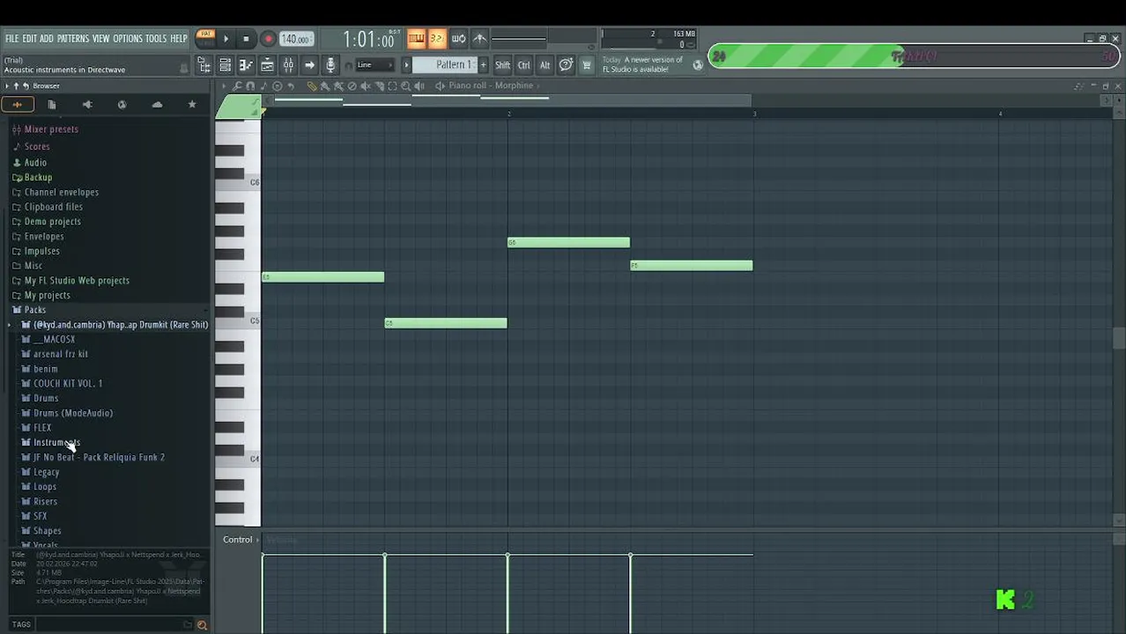The width and height of the screenshot is (1126, 634).
Task: Toggle the Ctrl key button
Action: pyautogui.click(x=524, y=65)
